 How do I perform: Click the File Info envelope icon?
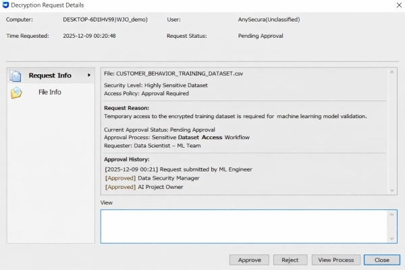tap(16, 92)
